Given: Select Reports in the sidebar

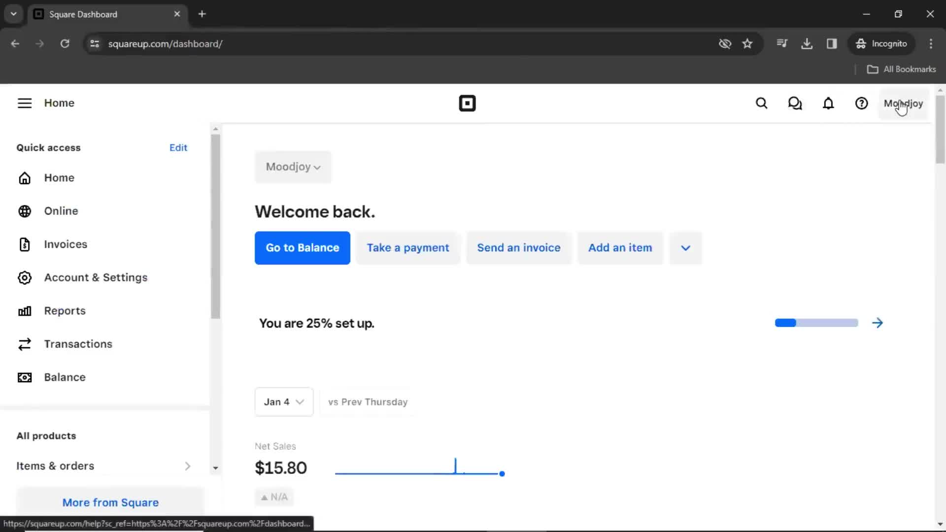Looking at the screenshot, I should pyautogui.click(x=65, y=311).
